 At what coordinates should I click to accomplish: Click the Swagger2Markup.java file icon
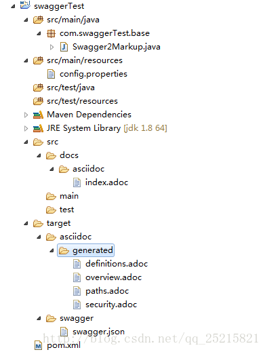64,47
